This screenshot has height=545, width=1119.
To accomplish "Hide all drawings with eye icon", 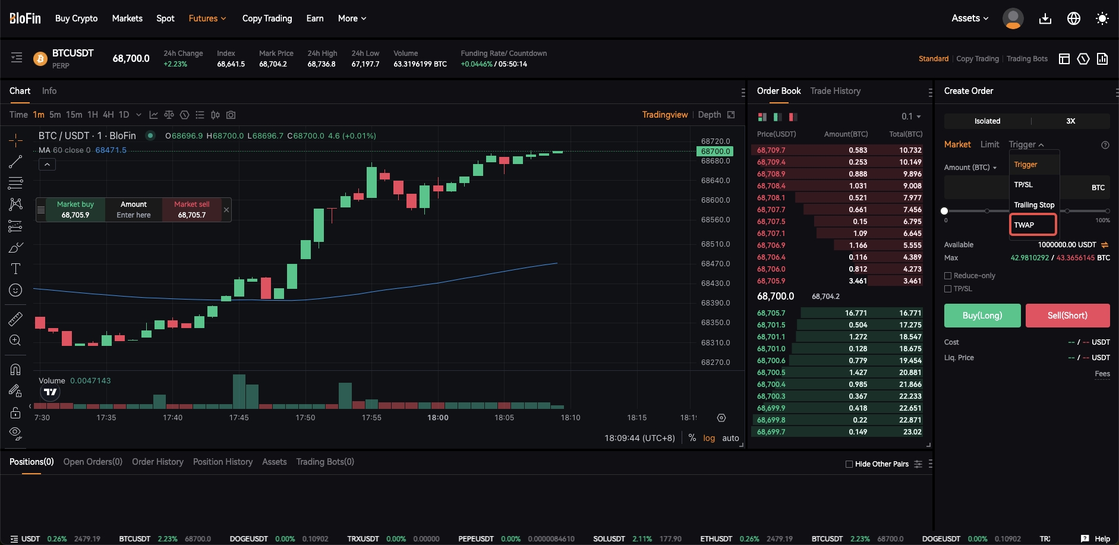I will tap(15, 434).
